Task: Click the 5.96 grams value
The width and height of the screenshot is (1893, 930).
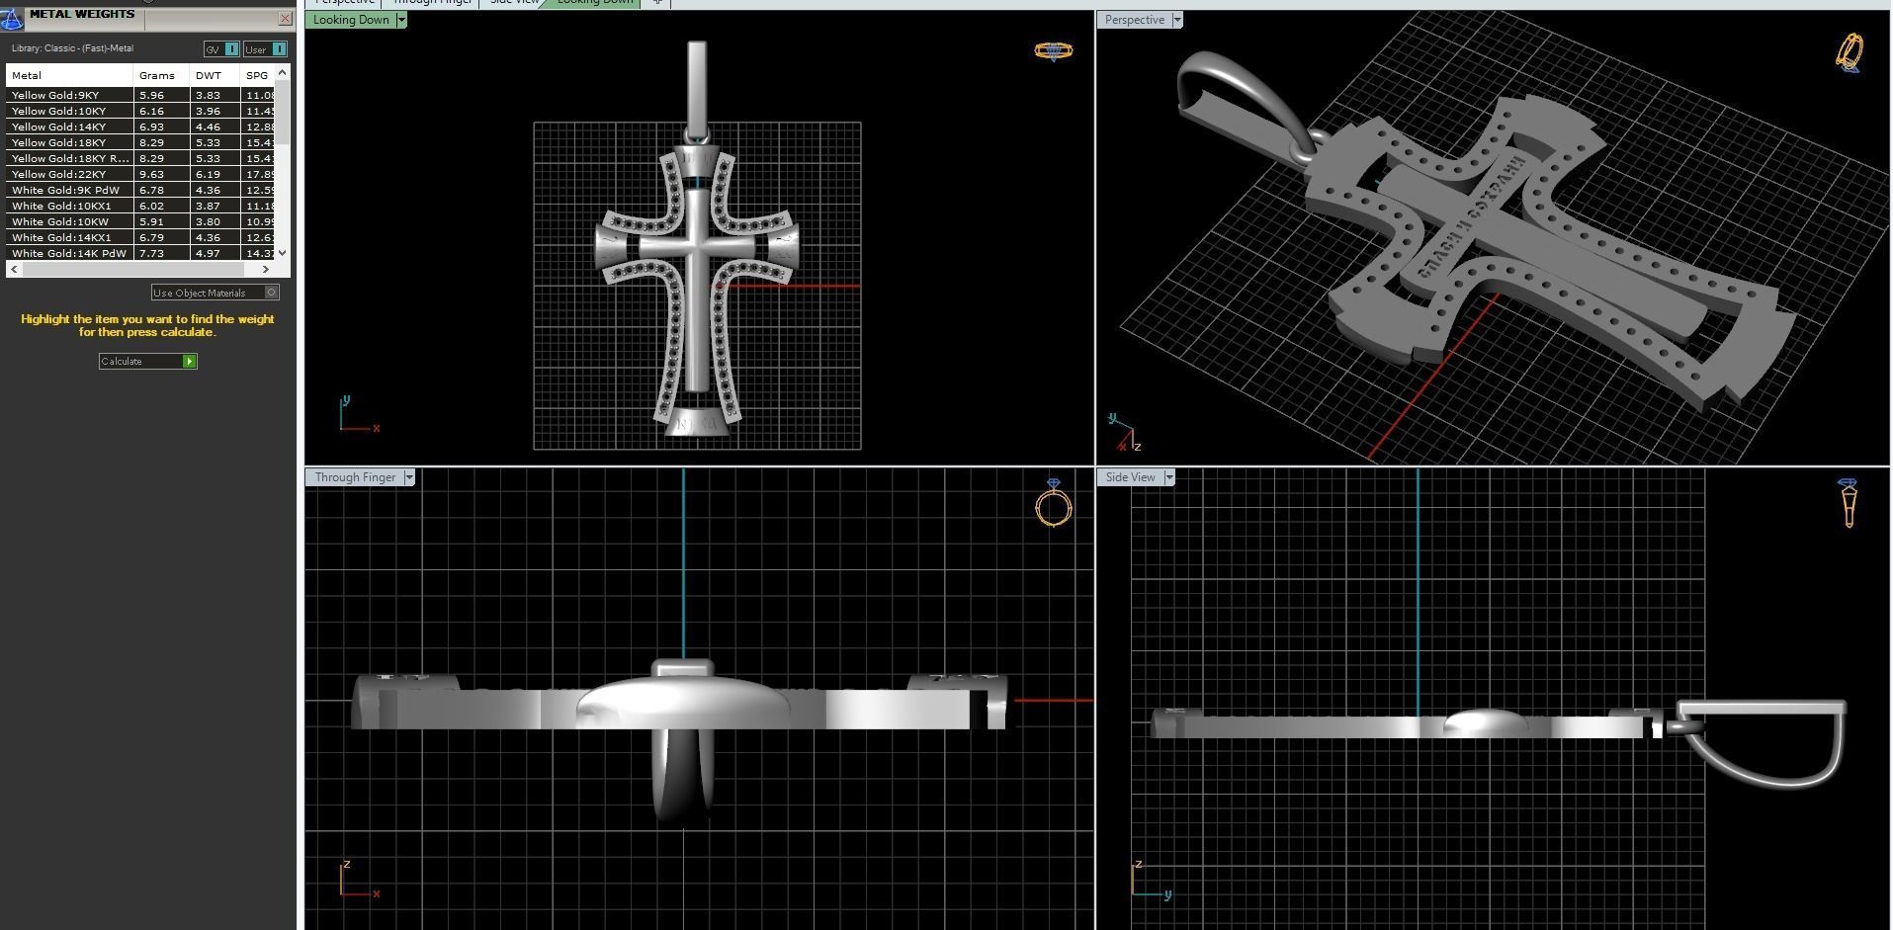Action: coord(151,95)
